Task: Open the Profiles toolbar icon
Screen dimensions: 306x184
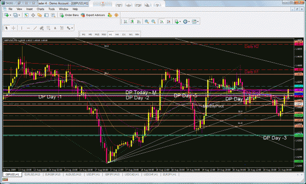Action: pyautogui.click(x=15, y=15)
